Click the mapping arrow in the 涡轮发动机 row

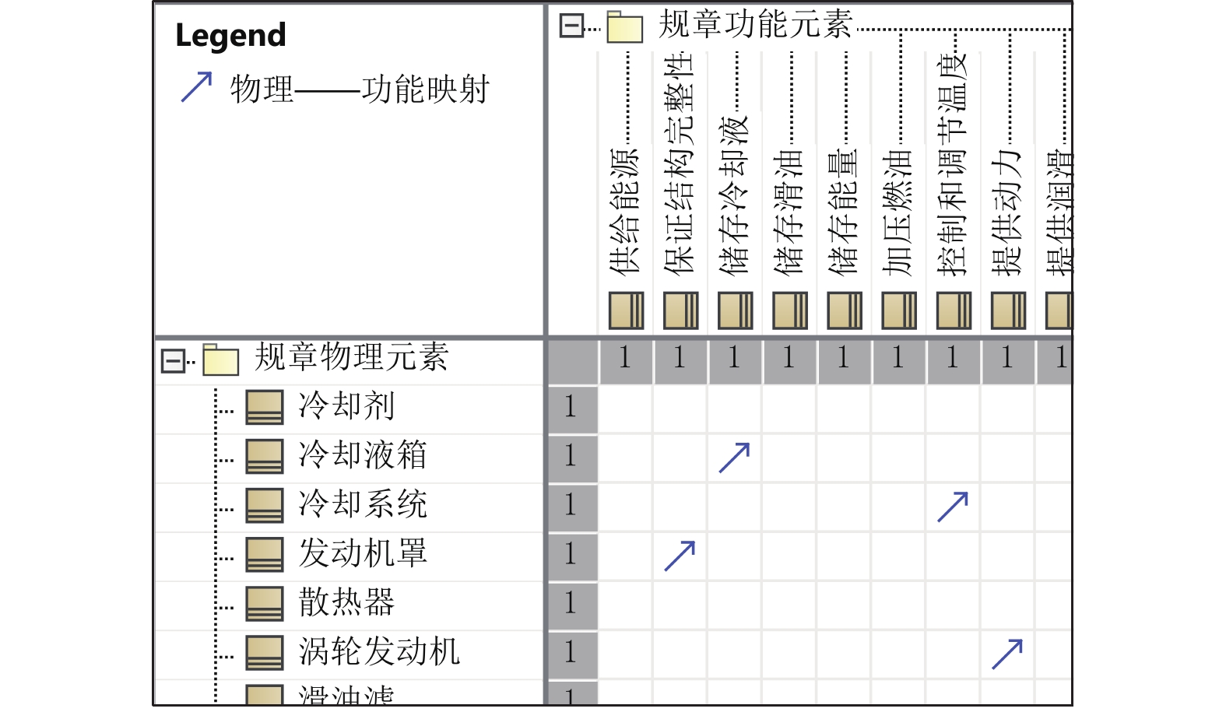[1007, 654]
